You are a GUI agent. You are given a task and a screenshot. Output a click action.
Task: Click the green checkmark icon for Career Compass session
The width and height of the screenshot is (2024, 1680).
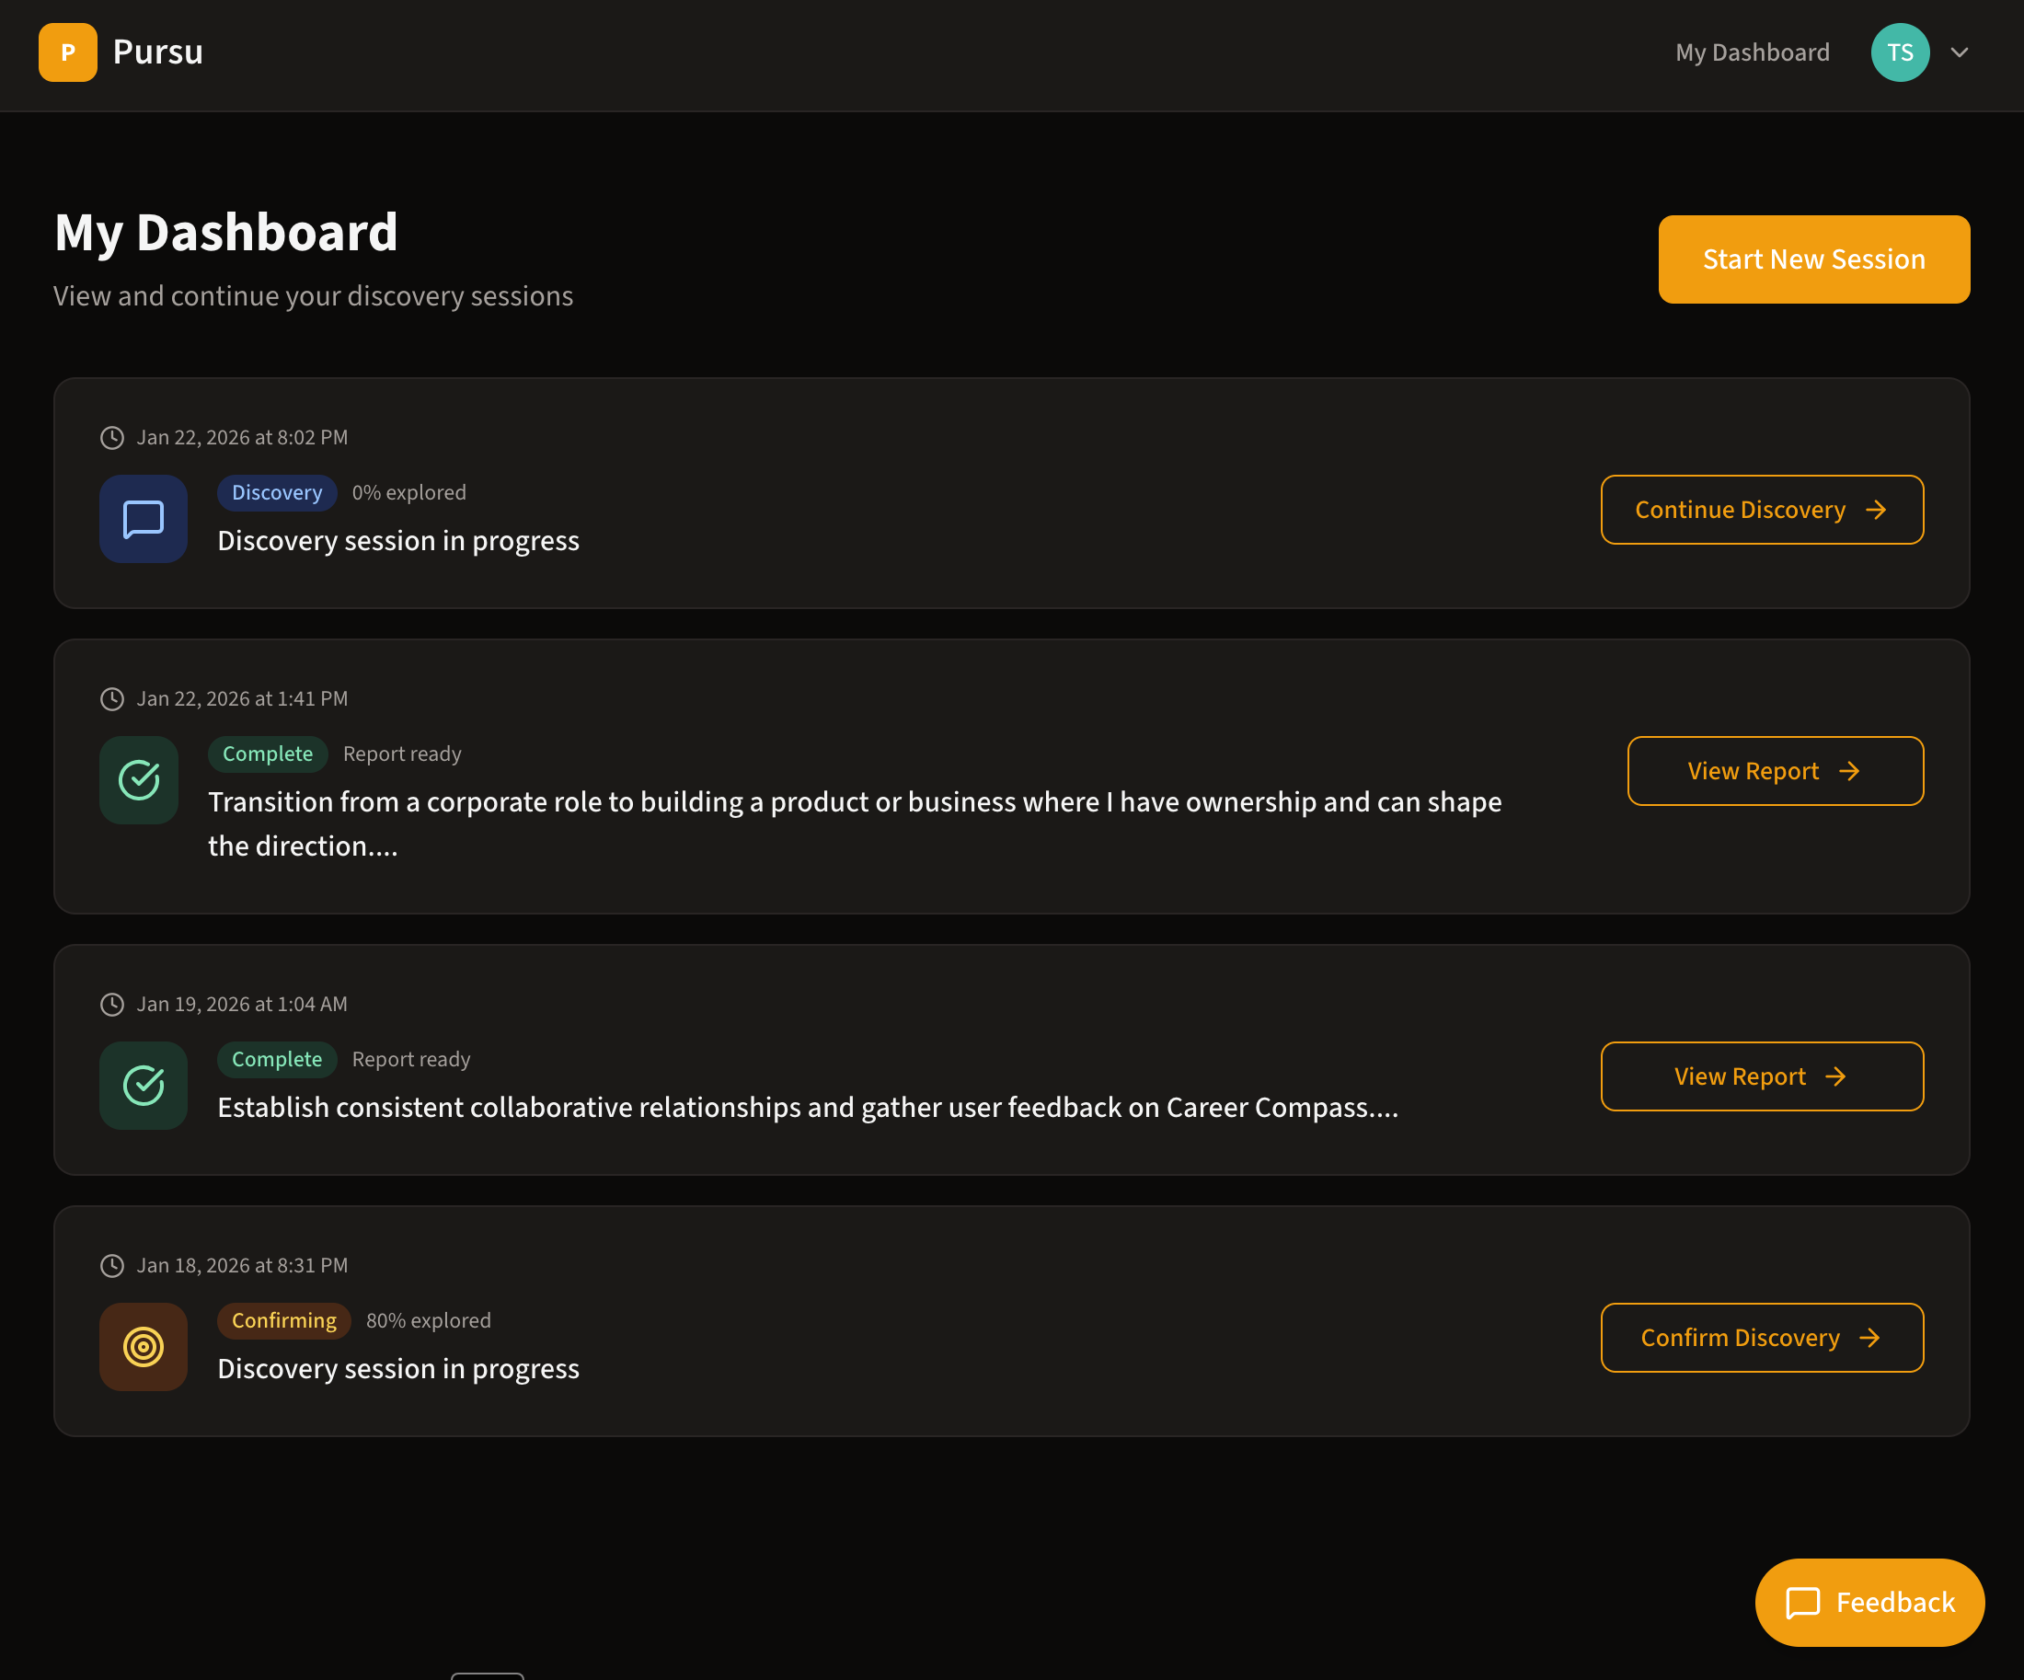pos(143,1086)
